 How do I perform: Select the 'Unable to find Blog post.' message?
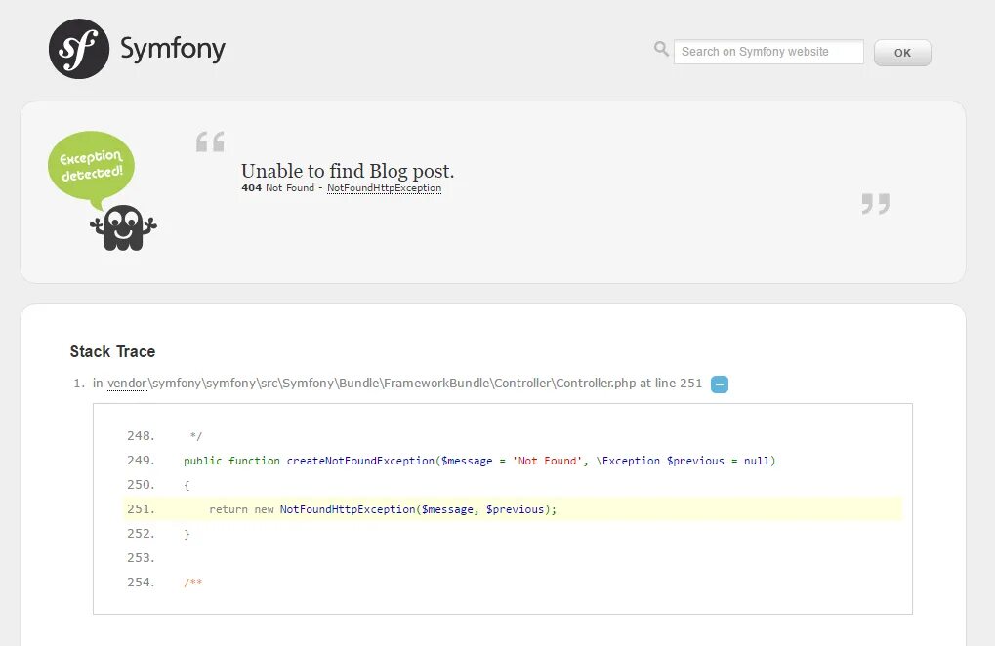pos(348,171)
